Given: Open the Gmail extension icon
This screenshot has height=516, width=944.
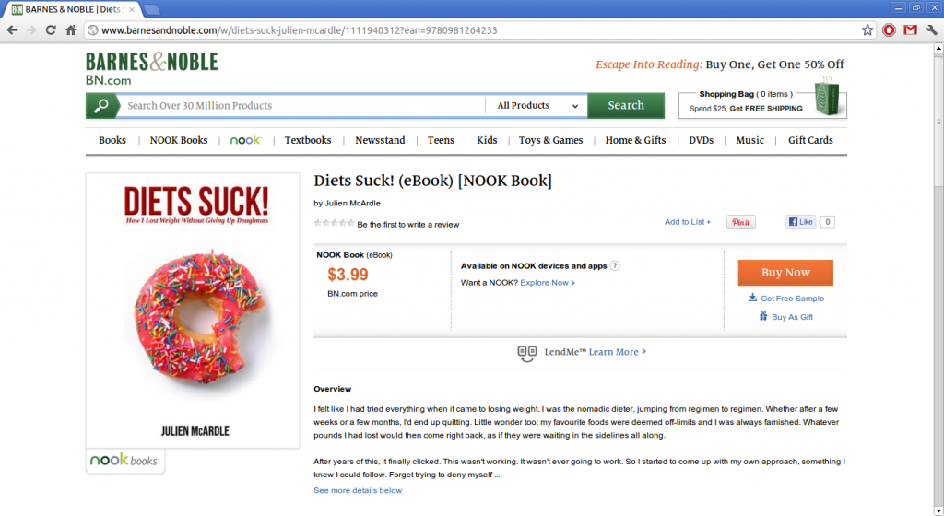Looking at the screenshot, I should [910, 30].
